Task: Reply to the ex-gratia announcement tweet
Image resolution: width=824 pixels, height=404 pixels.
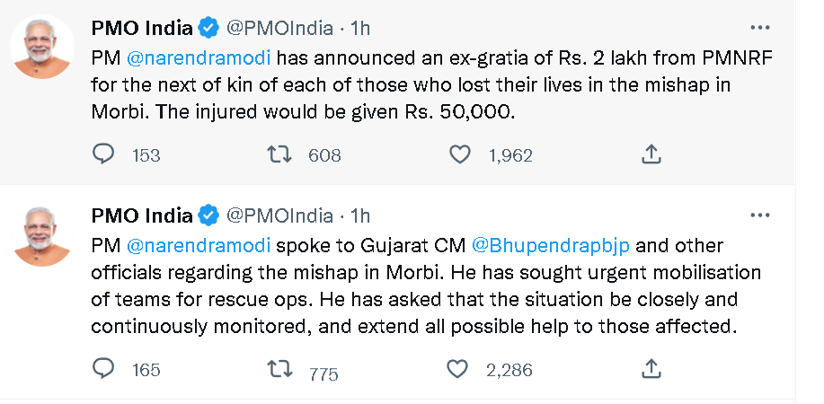Action: tap(105, 154)
